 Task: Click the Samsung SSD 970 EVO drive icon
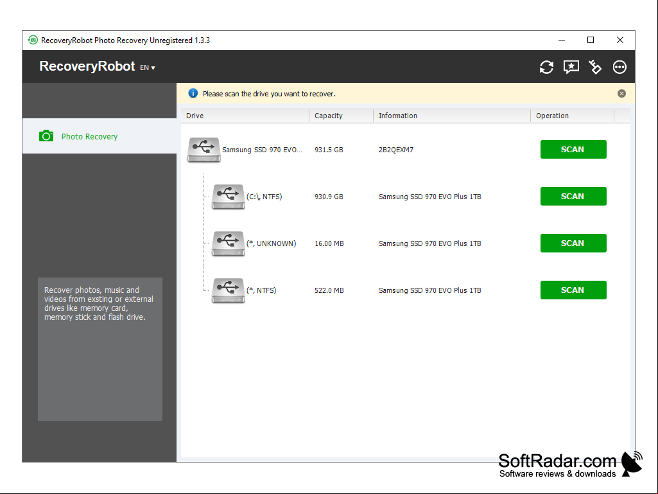pyautogui.click(x=203, y=150)
